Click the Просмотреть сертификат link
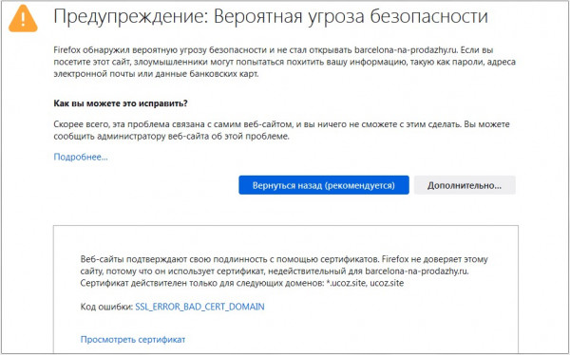 click(133, 340)
